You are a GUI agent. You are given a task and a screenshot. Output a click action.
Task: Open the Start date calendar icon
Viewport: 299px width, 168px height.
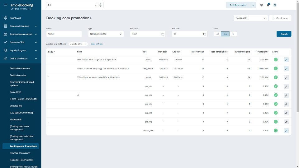pos(163,34)
